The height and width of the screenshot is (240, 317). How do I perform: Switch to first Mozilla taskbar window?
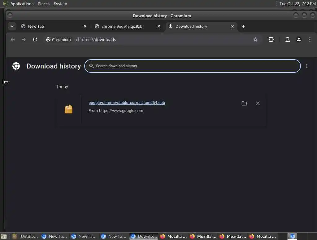[x=173, y=236]
